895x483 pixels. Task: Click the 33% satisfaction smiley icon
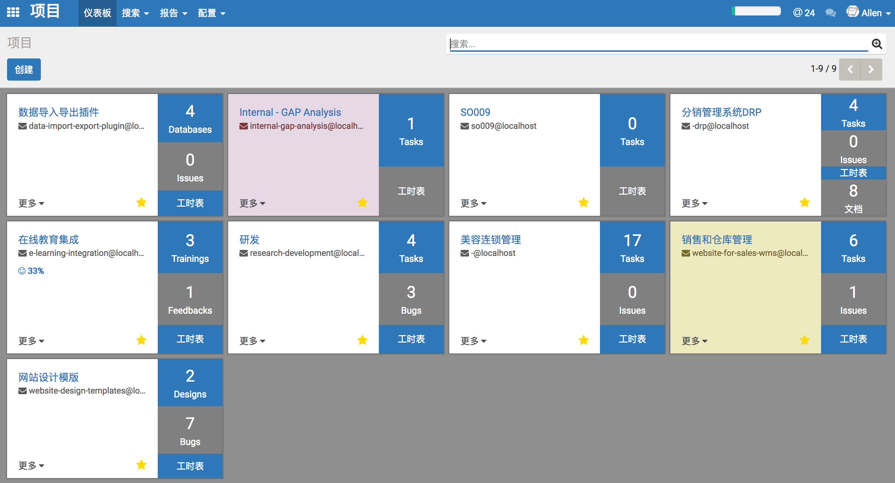pos(22,271)
